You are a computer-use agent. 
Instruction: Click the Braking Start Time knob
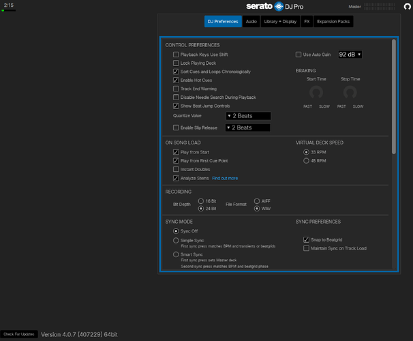click(316, 93)
